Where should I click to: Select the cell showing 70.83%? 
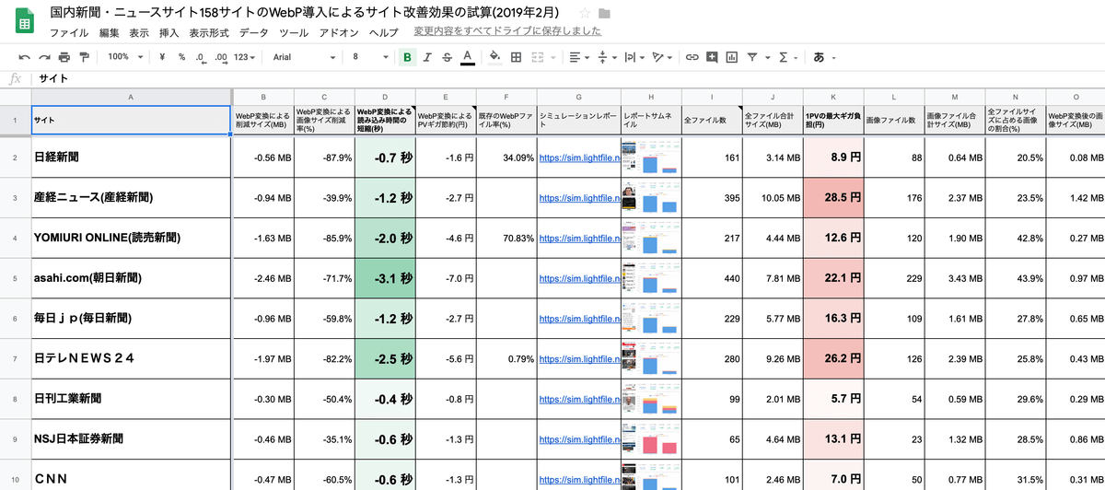tap(506, 238)
